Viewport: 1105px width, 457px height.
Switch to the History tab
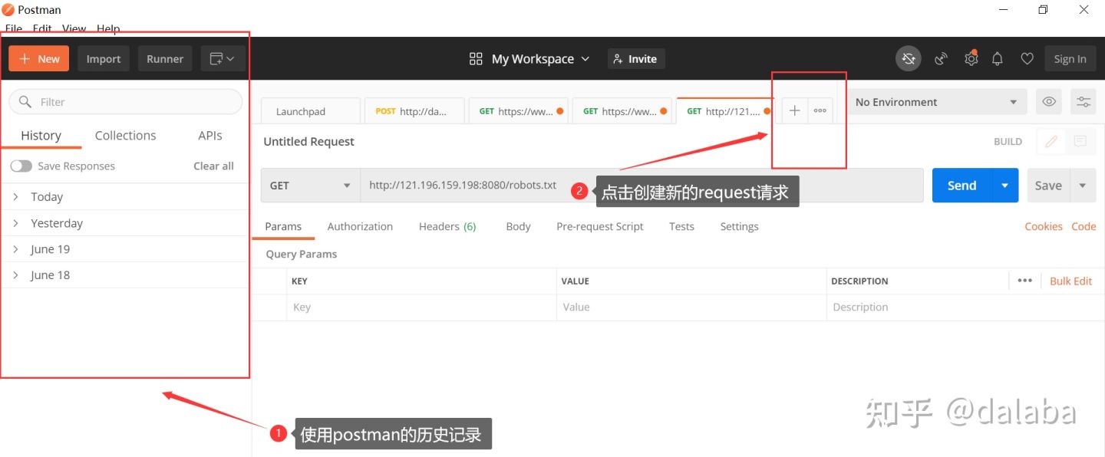click(x=41, y=136)
